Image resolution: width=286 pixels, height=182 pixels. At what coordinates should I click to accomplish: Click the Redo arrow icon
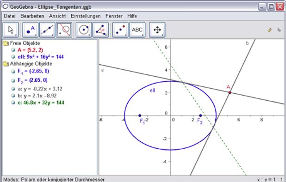tap(279, 30)
